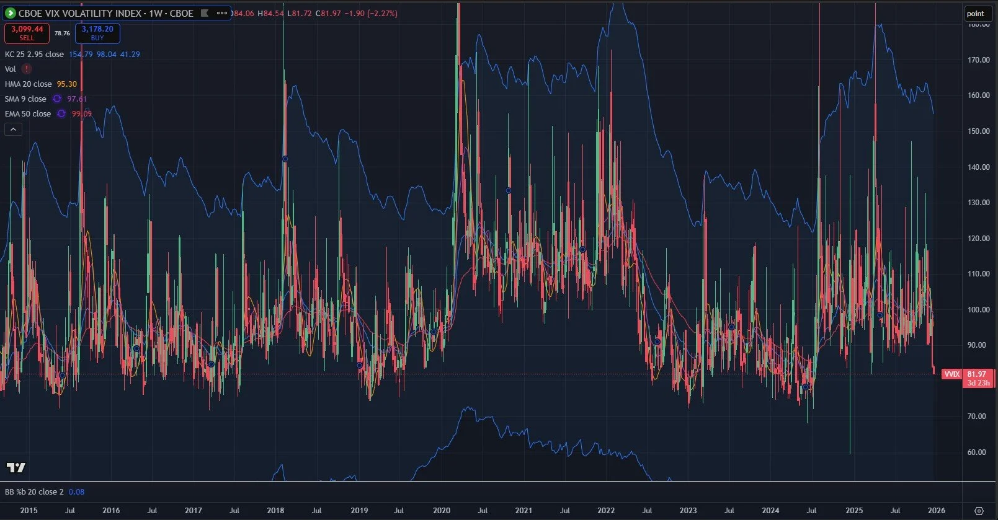998x520 pixels.
Task: Collapse the indicator legend with the chevron
Action: tap(13, 130)
